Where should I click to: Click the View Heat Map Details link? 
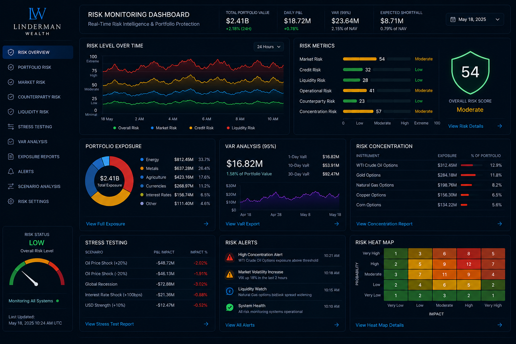(380, 325)
